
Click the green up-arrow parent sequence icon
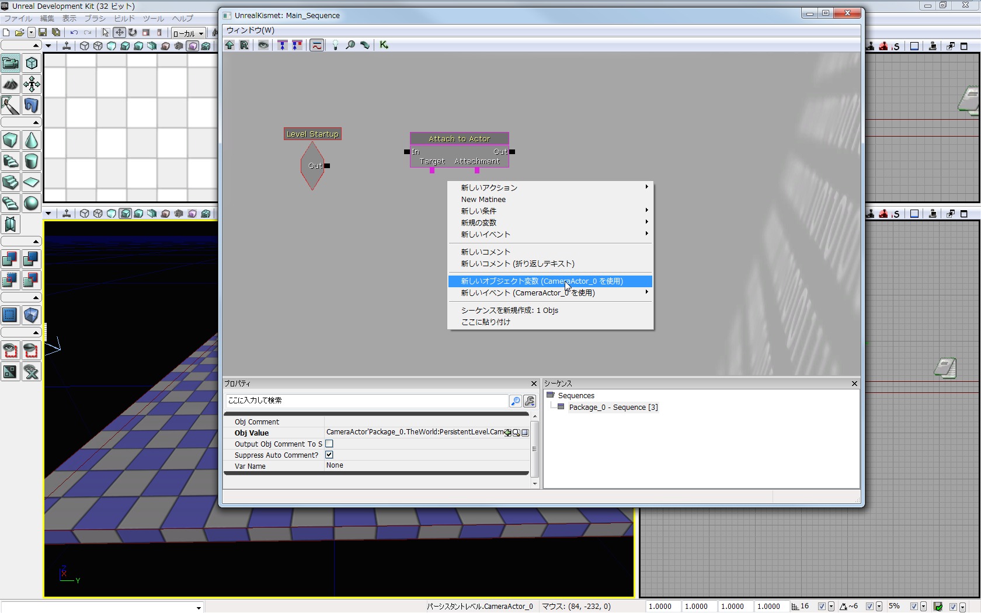pyautogui.click(x=229, y=45)
